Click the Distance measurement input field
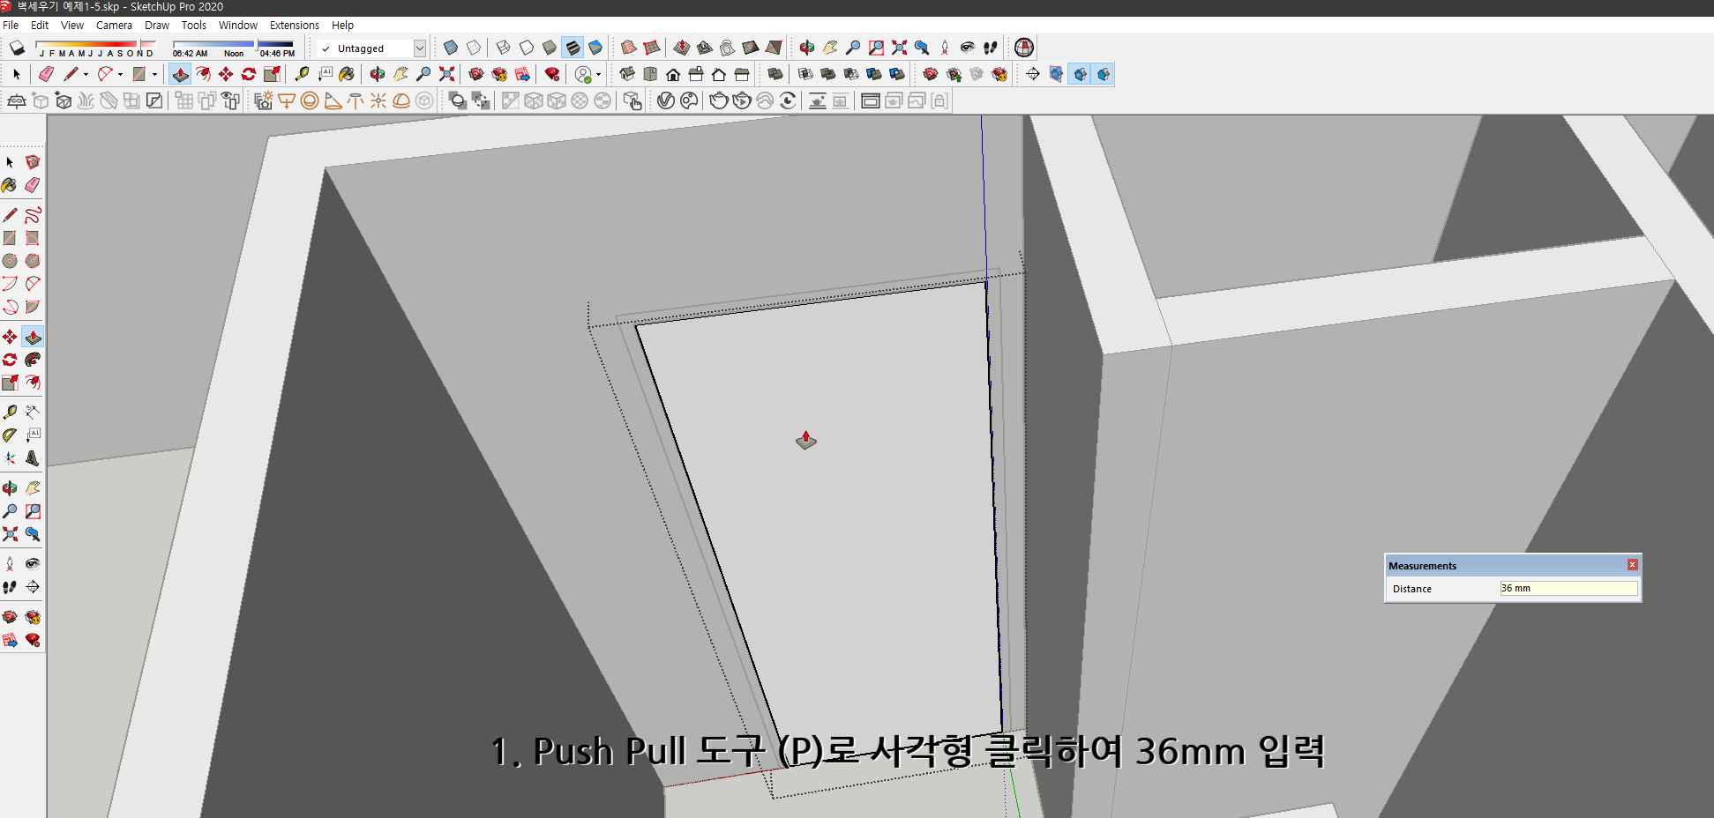The width and height of the screenshot is (1714, 818). (1568, 588)
